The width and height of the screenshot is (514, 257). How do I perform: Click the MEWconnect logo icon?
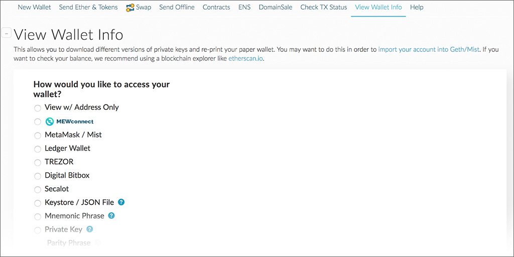pos(49,121)
